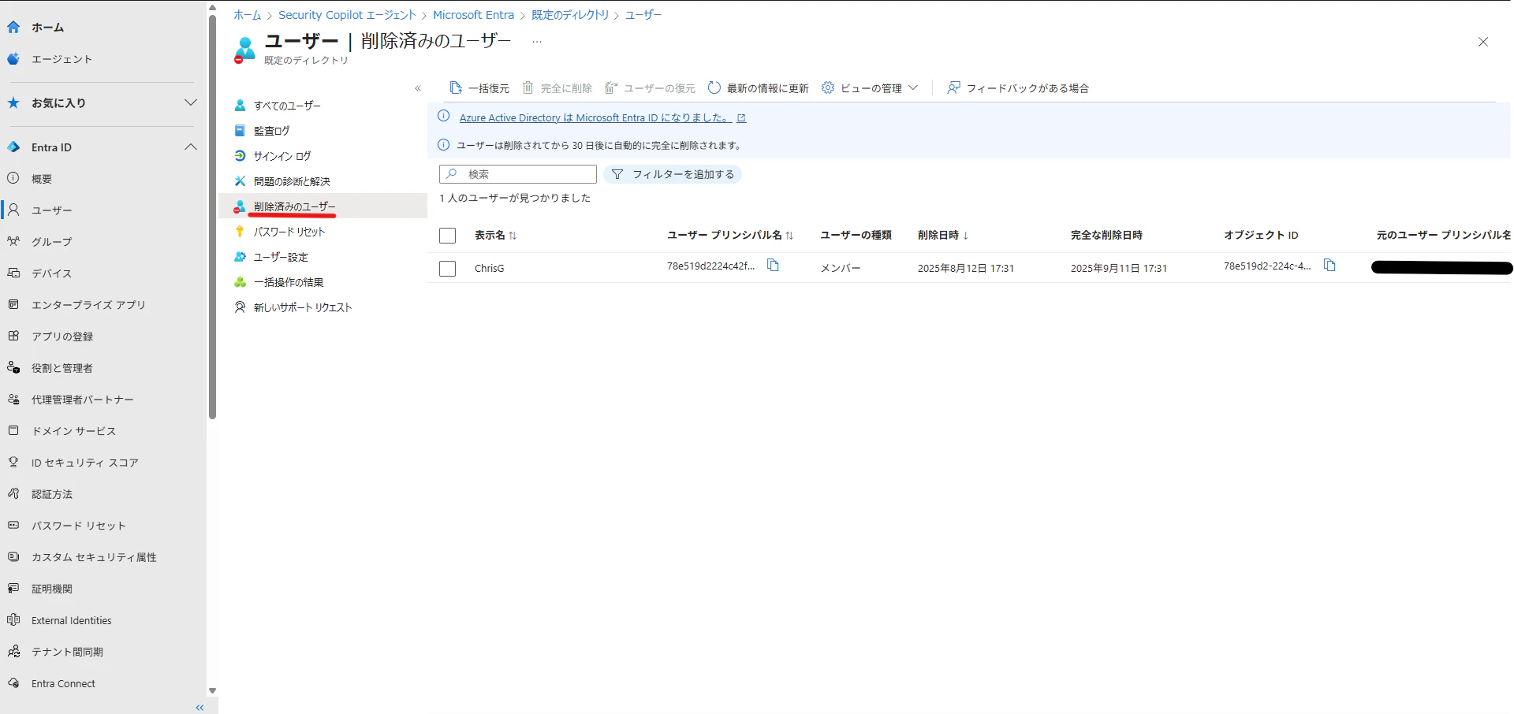Click the 一括復元 toolbar button
The width and height of the screenshot is (1514, 714).
[x=479, y=88]
